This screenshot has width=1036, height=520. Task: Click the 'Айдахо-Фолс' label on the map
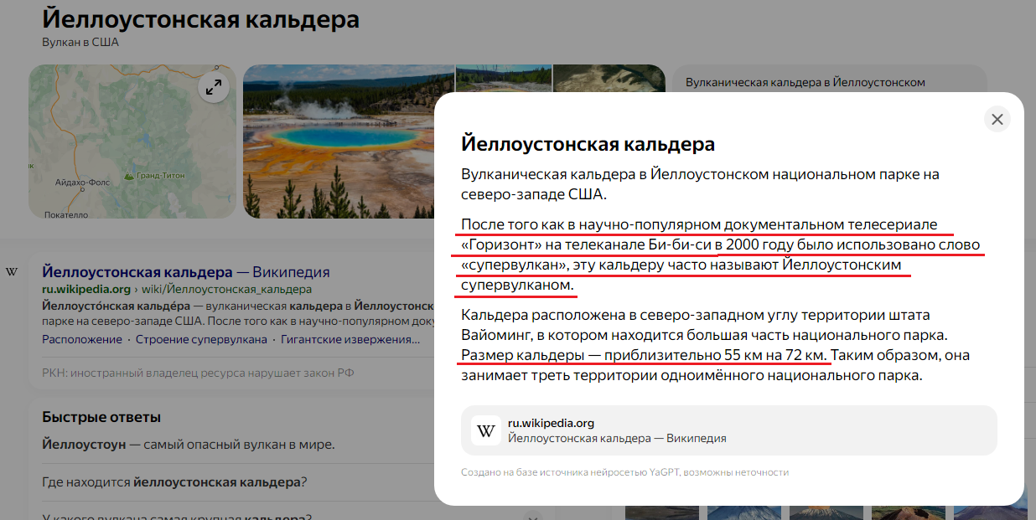pos(82,183)
